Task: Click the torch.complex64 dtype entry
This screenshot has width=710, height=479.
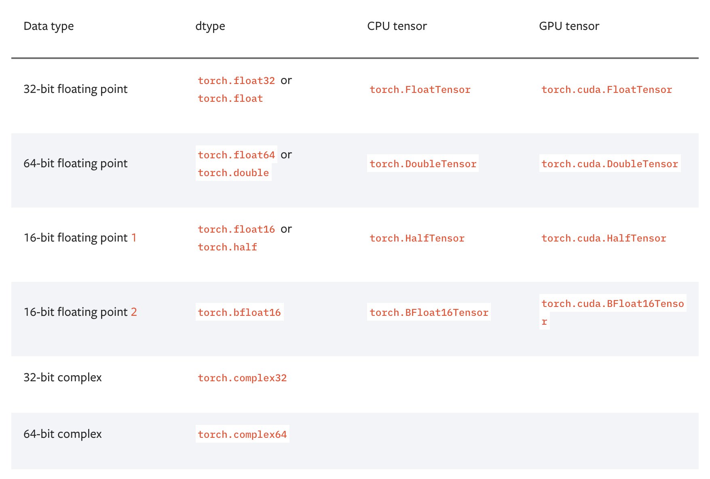Action: [242, 435]
